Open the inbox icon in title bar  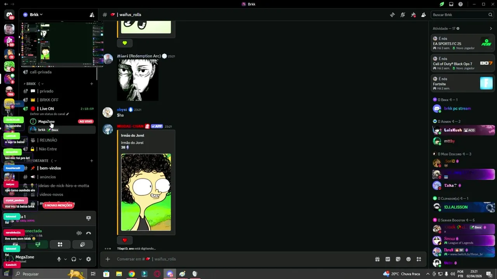[451, 4]
